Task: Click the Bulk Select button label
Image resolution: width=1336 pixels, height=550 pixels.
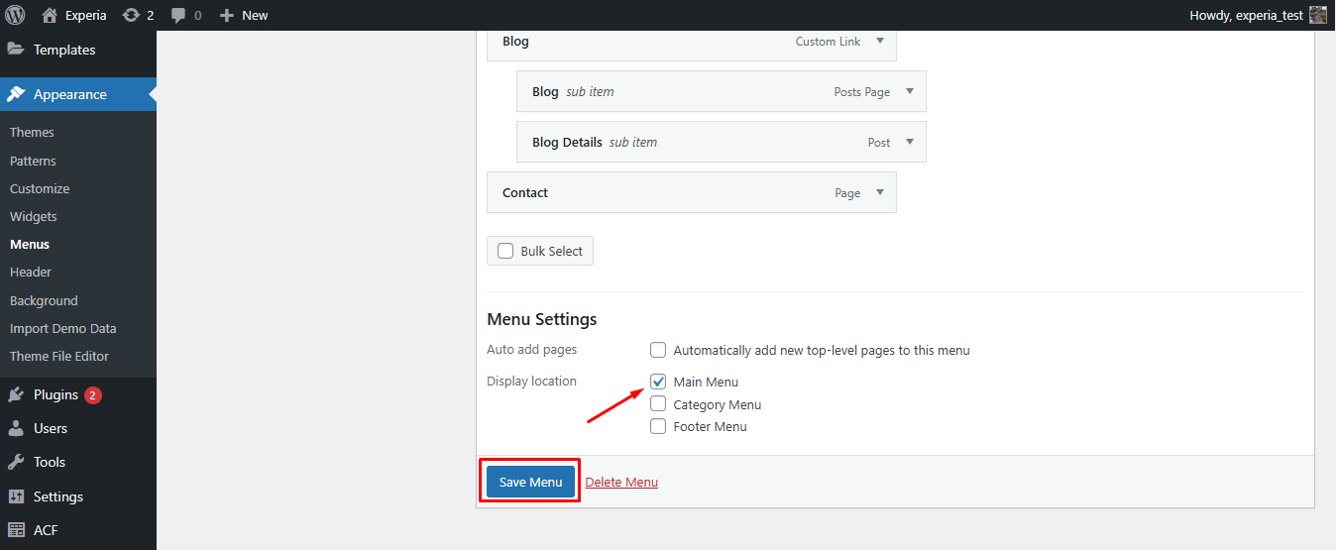Action: click(x=552, y=251)
